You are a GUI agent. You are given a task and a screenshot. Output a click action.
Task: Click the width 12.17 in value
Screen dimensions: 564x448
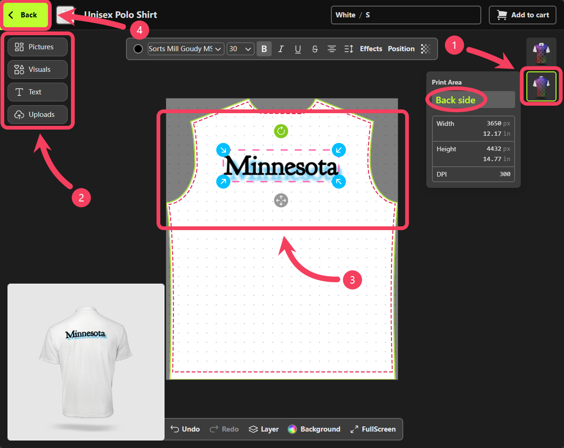497,134
